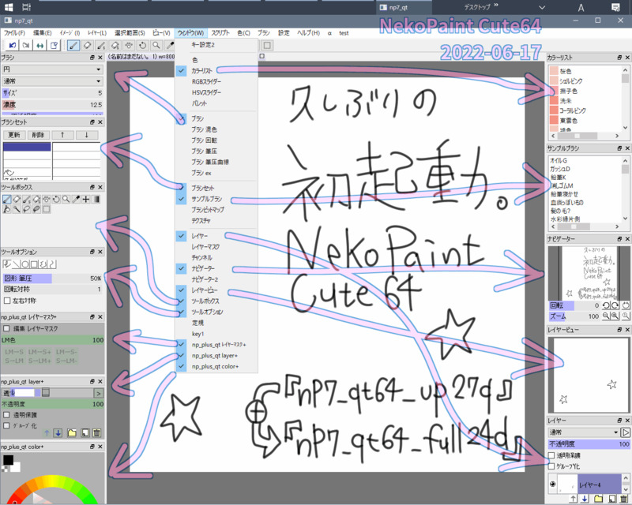Open the 円 brush shape dropdown

click(52, 69)
